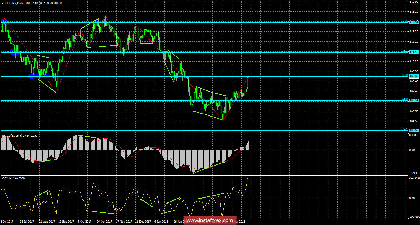Click the 116.05 price scale value
Screen dimensions: 420x225
click(x=415, y=2)
